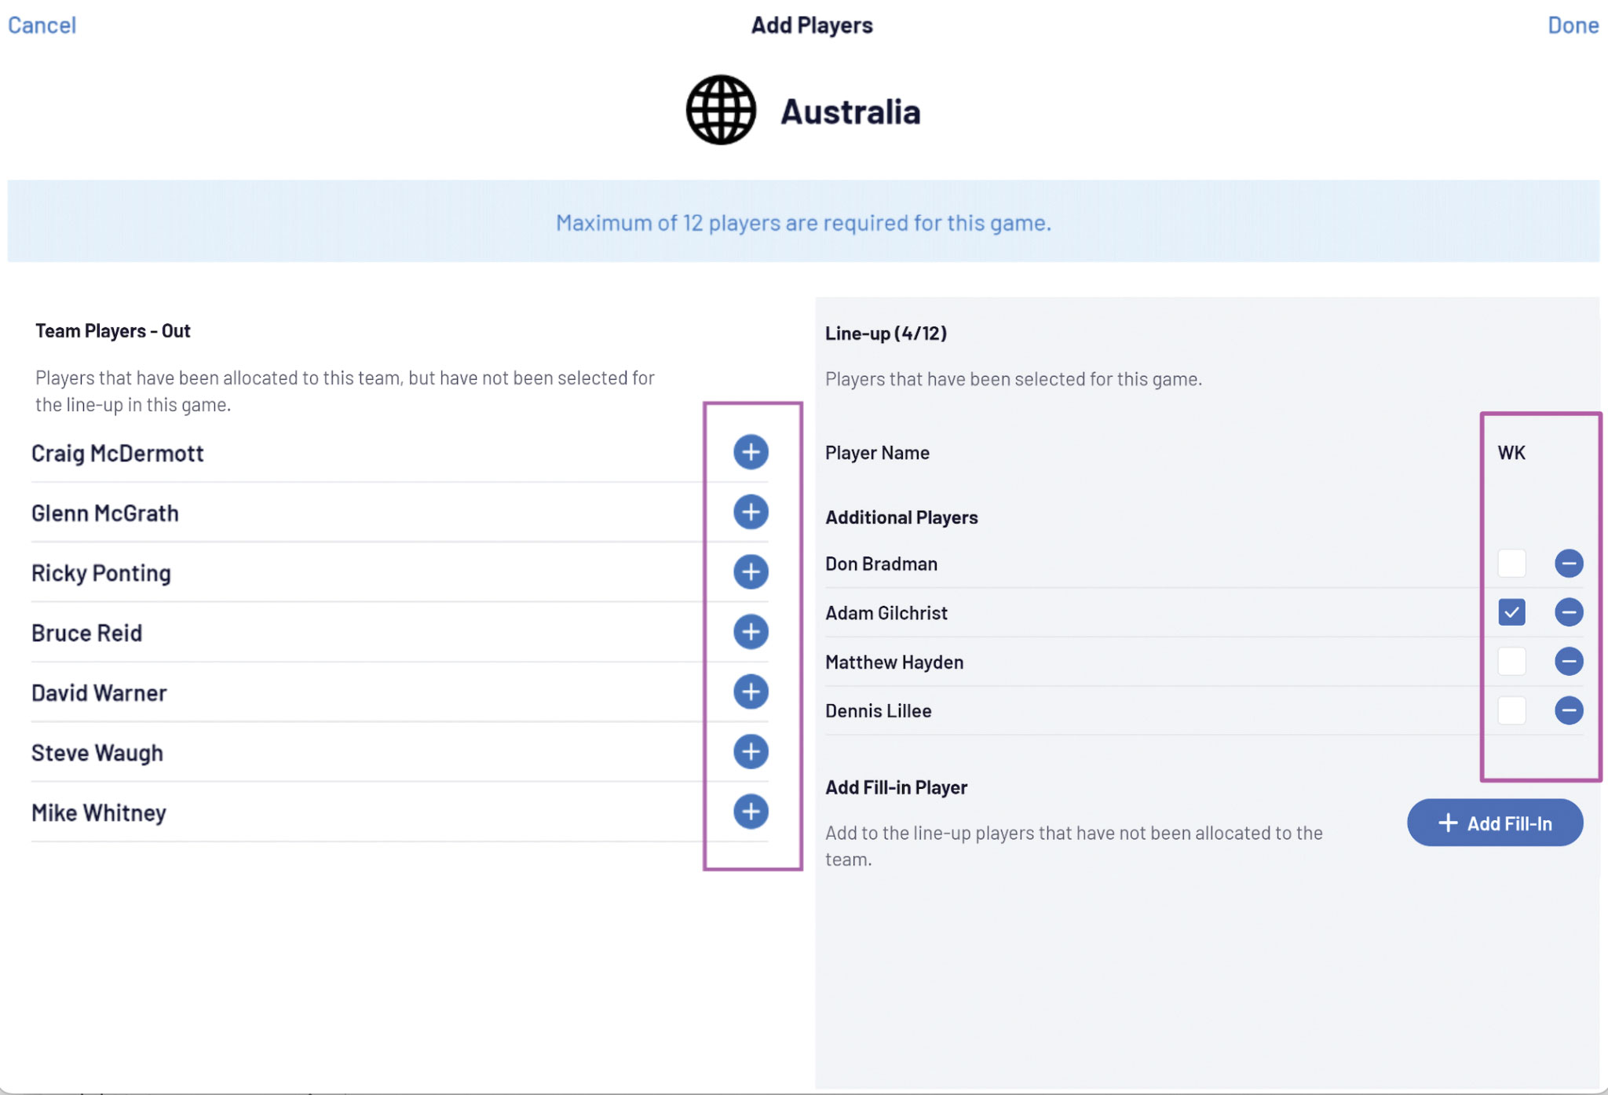
Task: Add Glenn McGrath with plus icon
Action: pos(751,512)
